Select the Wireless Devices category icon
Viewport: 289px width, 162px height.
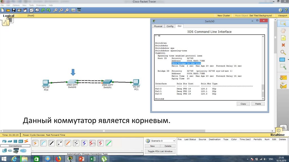coord(21,141)
